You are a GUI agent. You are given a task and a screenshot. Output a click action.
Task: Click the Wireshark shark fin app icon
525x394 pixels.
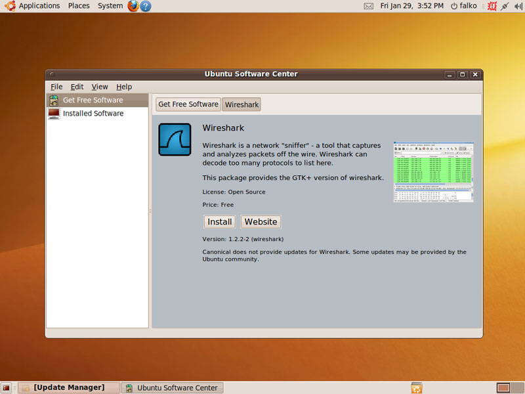(x=175, y=140)
